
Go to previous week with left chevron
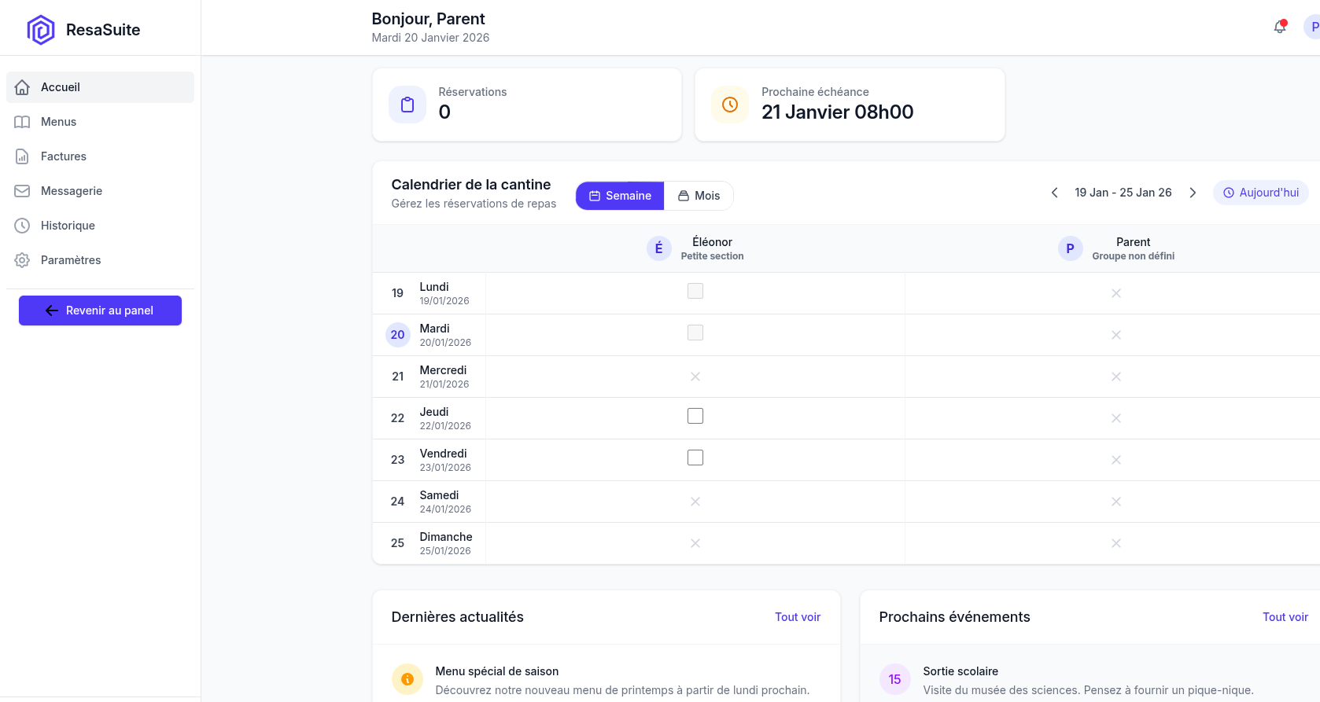point(1054,193)
